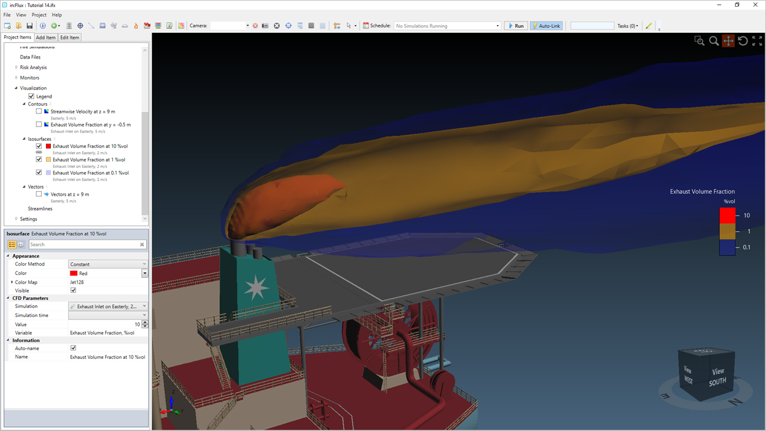The image size is (766, 431).
Task: Click View WEST face on view cube
Action: pyautogui.click(x=688, y=375)
